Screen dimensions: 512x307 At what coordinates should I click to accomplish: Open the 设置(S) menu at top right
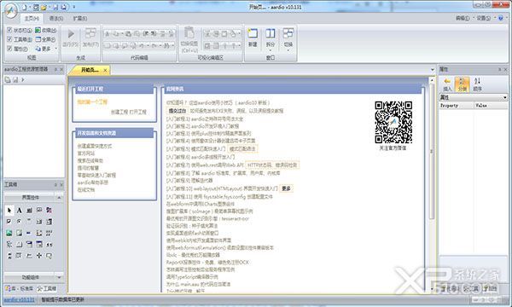click(483, 18)
